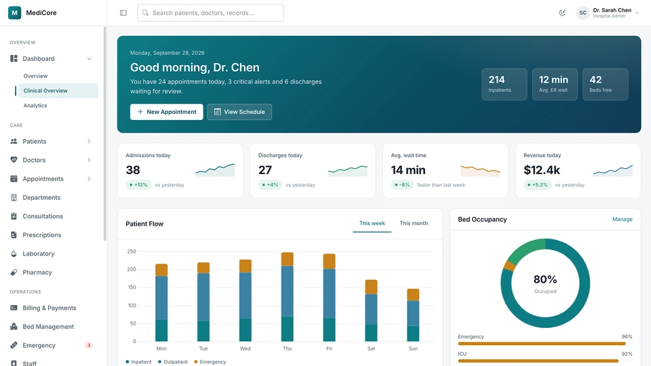Click the SC user avatar
This screenshot has height=366, width=651.
pos(583,13)
